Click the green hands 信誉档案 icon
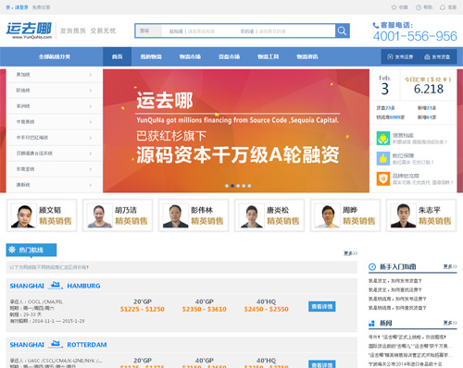463x368 pixels. [x=383, y=138]
